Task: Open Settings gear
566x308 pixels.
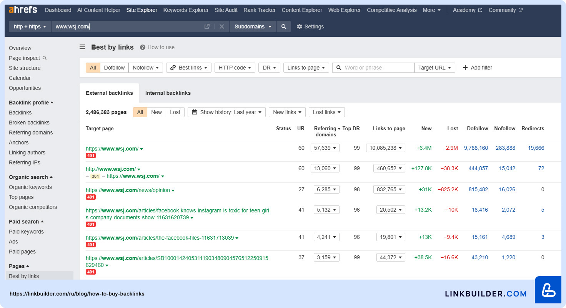Action: [310, 26]
